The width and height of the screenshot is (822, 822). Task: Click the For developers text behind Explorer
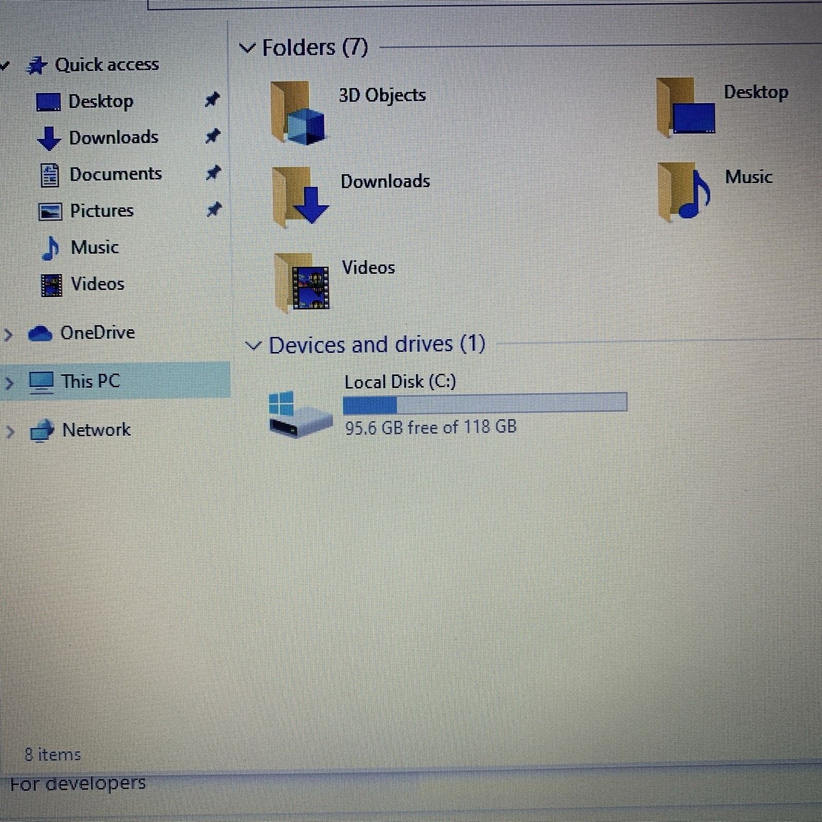tap(78, 783)
